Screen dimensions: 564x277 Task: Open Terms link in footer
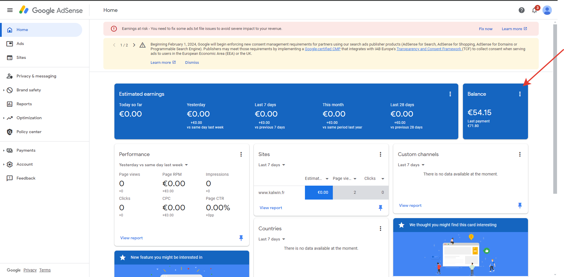pos(45,270)
